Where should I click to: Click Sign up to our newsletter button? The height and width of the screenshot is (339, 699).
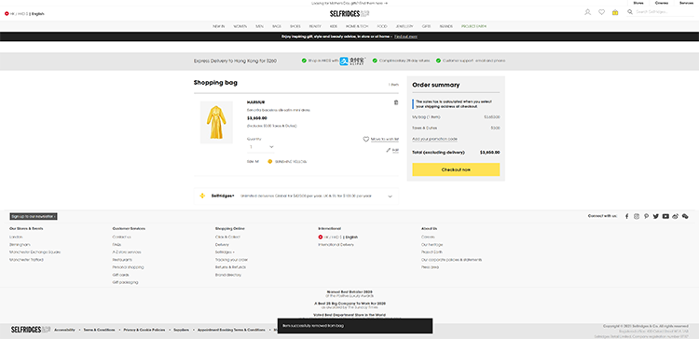34,216
